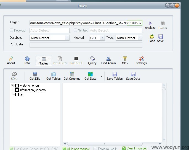Screen dimensions: 189x150
Task: Open the Info section
Action: coord(27,60)
